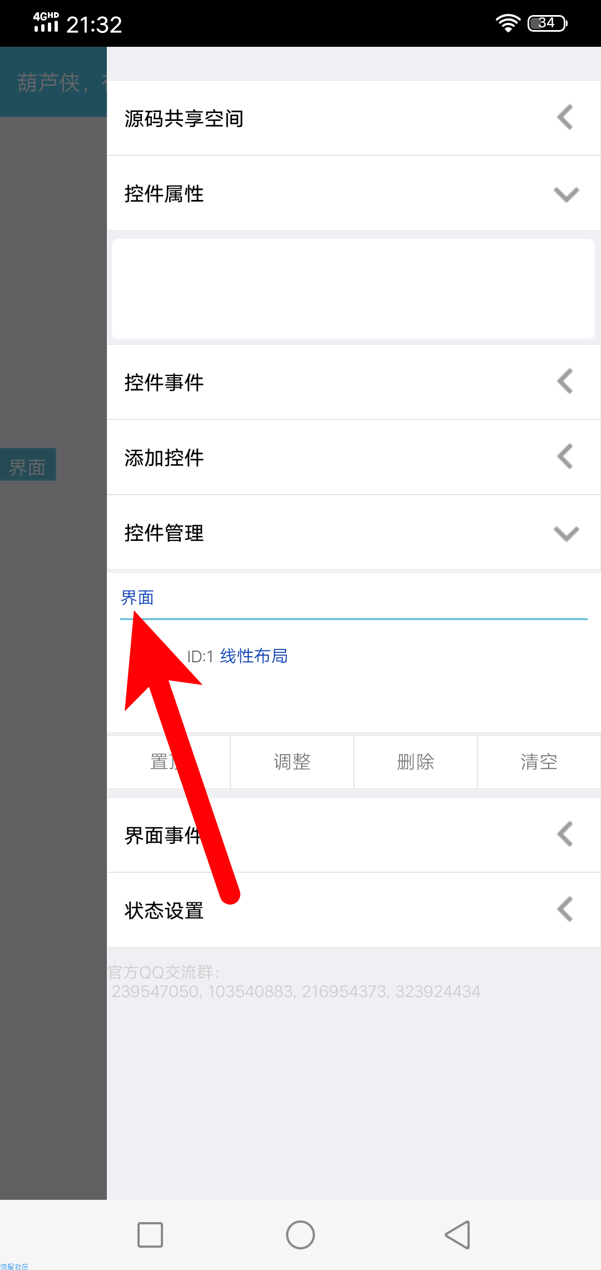
Task: Expand the 源码共享空间 section arrow
Action: click(x=565, y=118)
